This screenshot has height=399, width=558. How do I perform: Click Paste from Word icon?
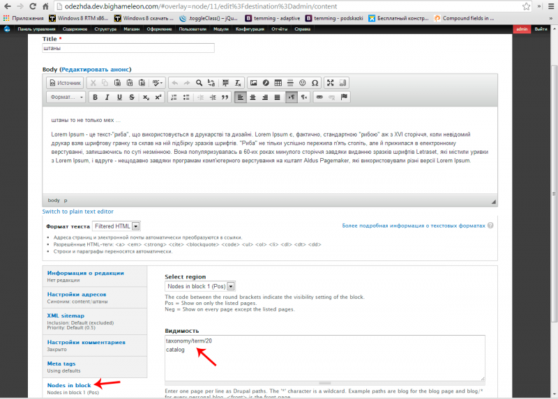(142, 83)
